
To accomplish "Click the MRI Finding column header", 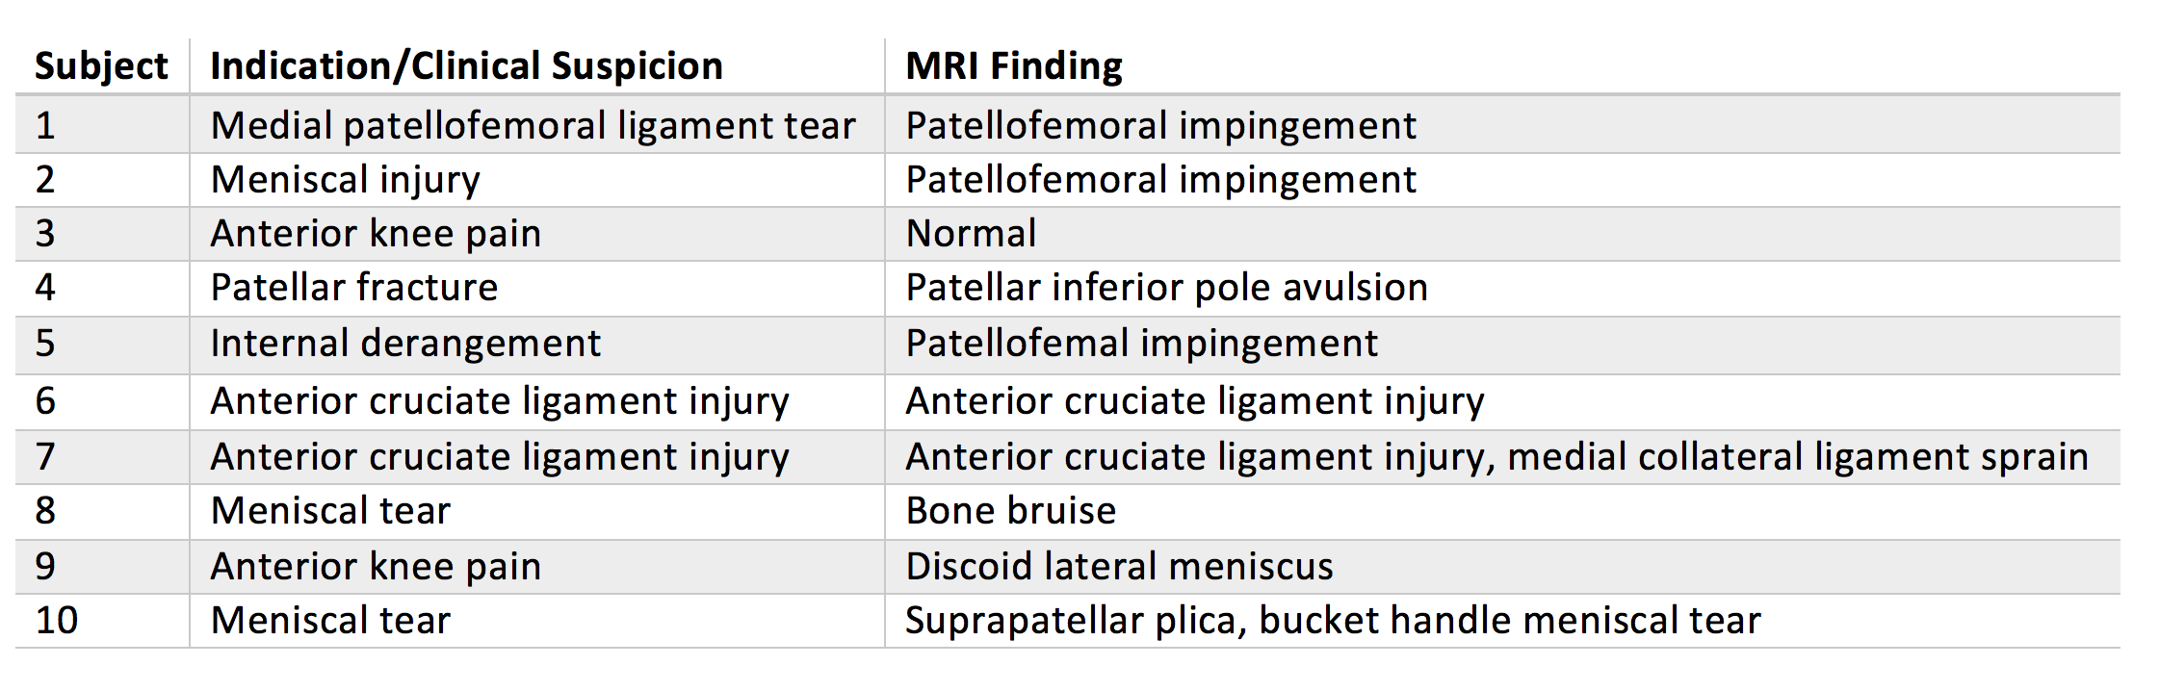I will [x=1014, y=66].
